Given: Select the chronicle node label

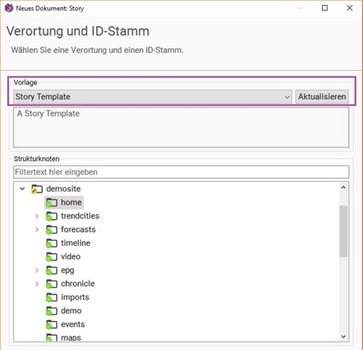Looking at the screenshot, I should coord(78,284).
